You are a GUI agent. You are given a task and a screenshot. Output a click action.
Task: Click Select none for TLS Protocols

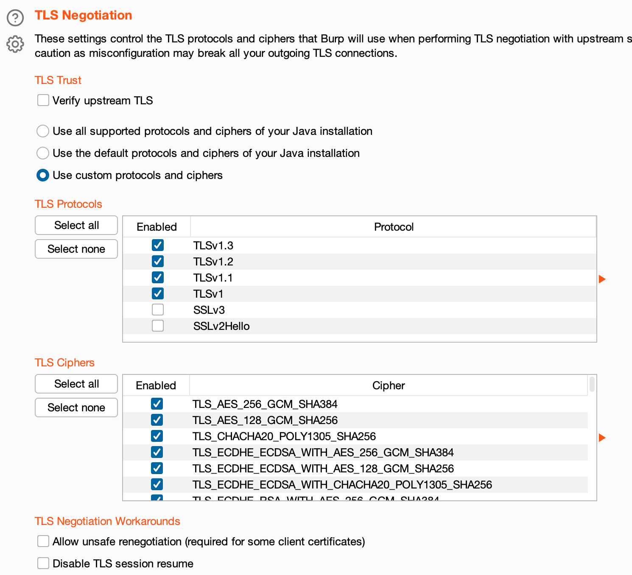click(76, 249)
